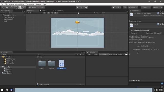Toggle Error Pause in Console
Viewport: 164px width, 92px height.
click(x=113, y=54)
